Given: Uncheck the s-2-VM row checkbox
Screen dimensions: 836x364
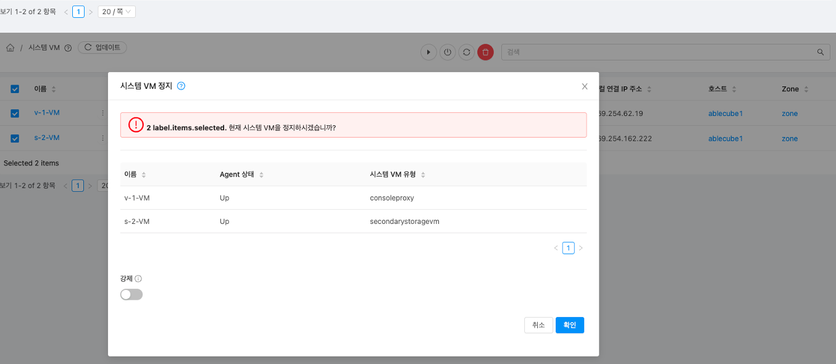Looking at the screenshot, I should click(x=15, y=138).
